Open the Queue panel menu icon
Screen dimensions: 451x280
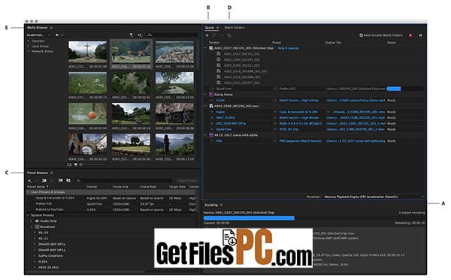[x=218, y=28]
